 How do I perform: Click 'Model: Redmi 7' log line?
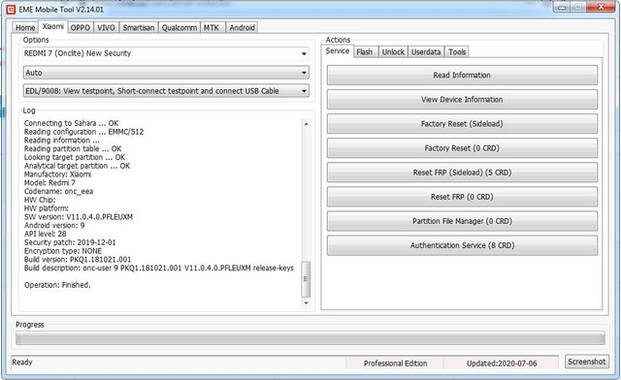tap(49, 183)
